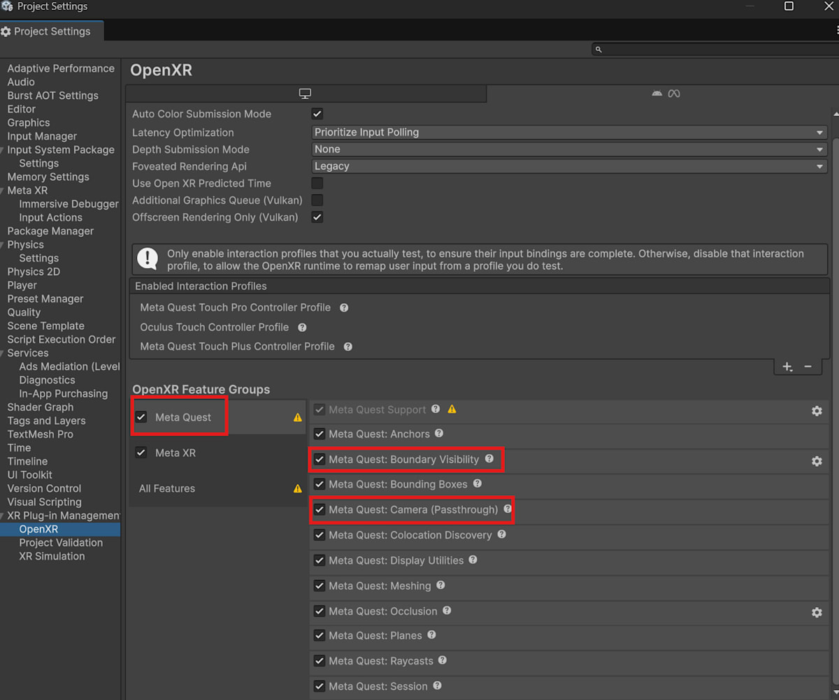
Task: Click warning icon beside Meta Quest Support
Action: (x=452, y=409)
